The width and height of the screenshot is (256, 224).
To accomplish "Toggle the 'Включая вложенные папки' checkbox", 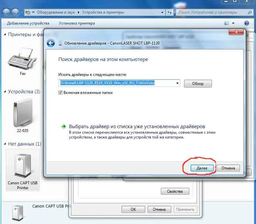I will click(x=60, y=93).
